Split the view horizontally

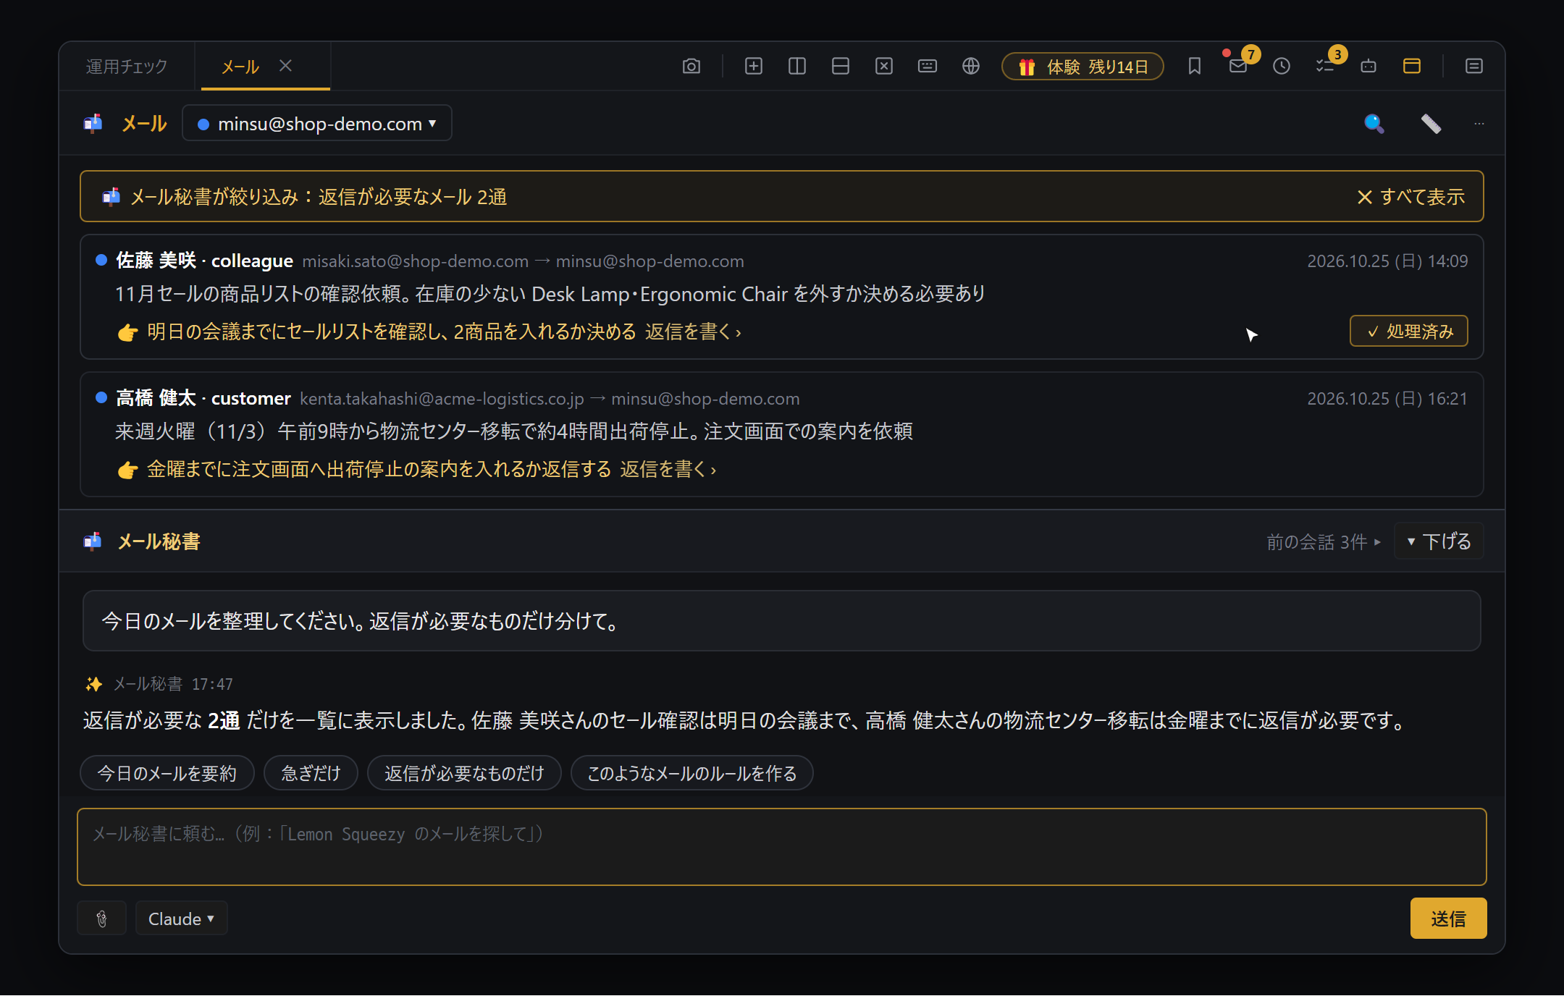click(840, 66)
